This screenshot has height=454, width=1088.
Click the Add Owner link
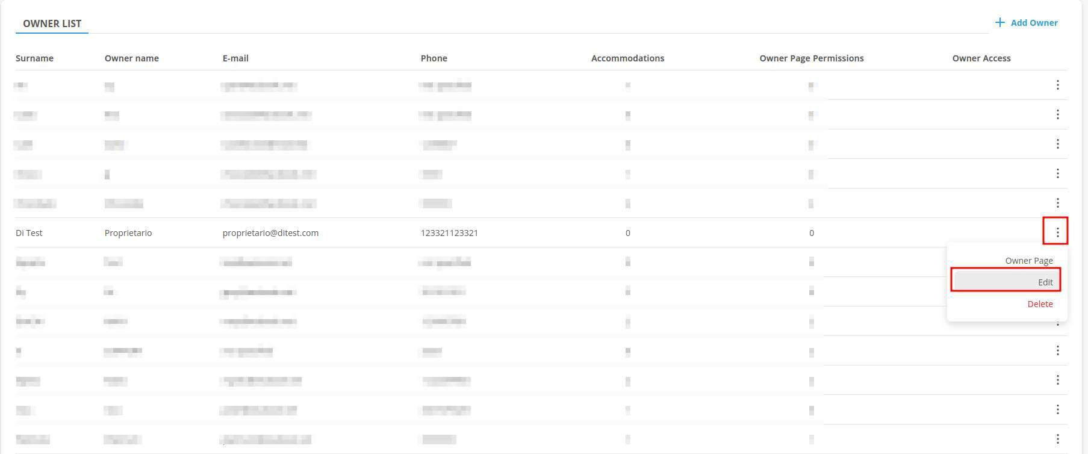coord(1033,23)
